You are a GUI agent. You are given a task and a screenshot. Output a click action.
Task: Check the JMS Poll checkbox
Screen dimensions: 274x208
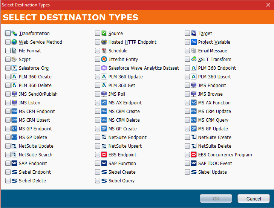coord(98,94)
